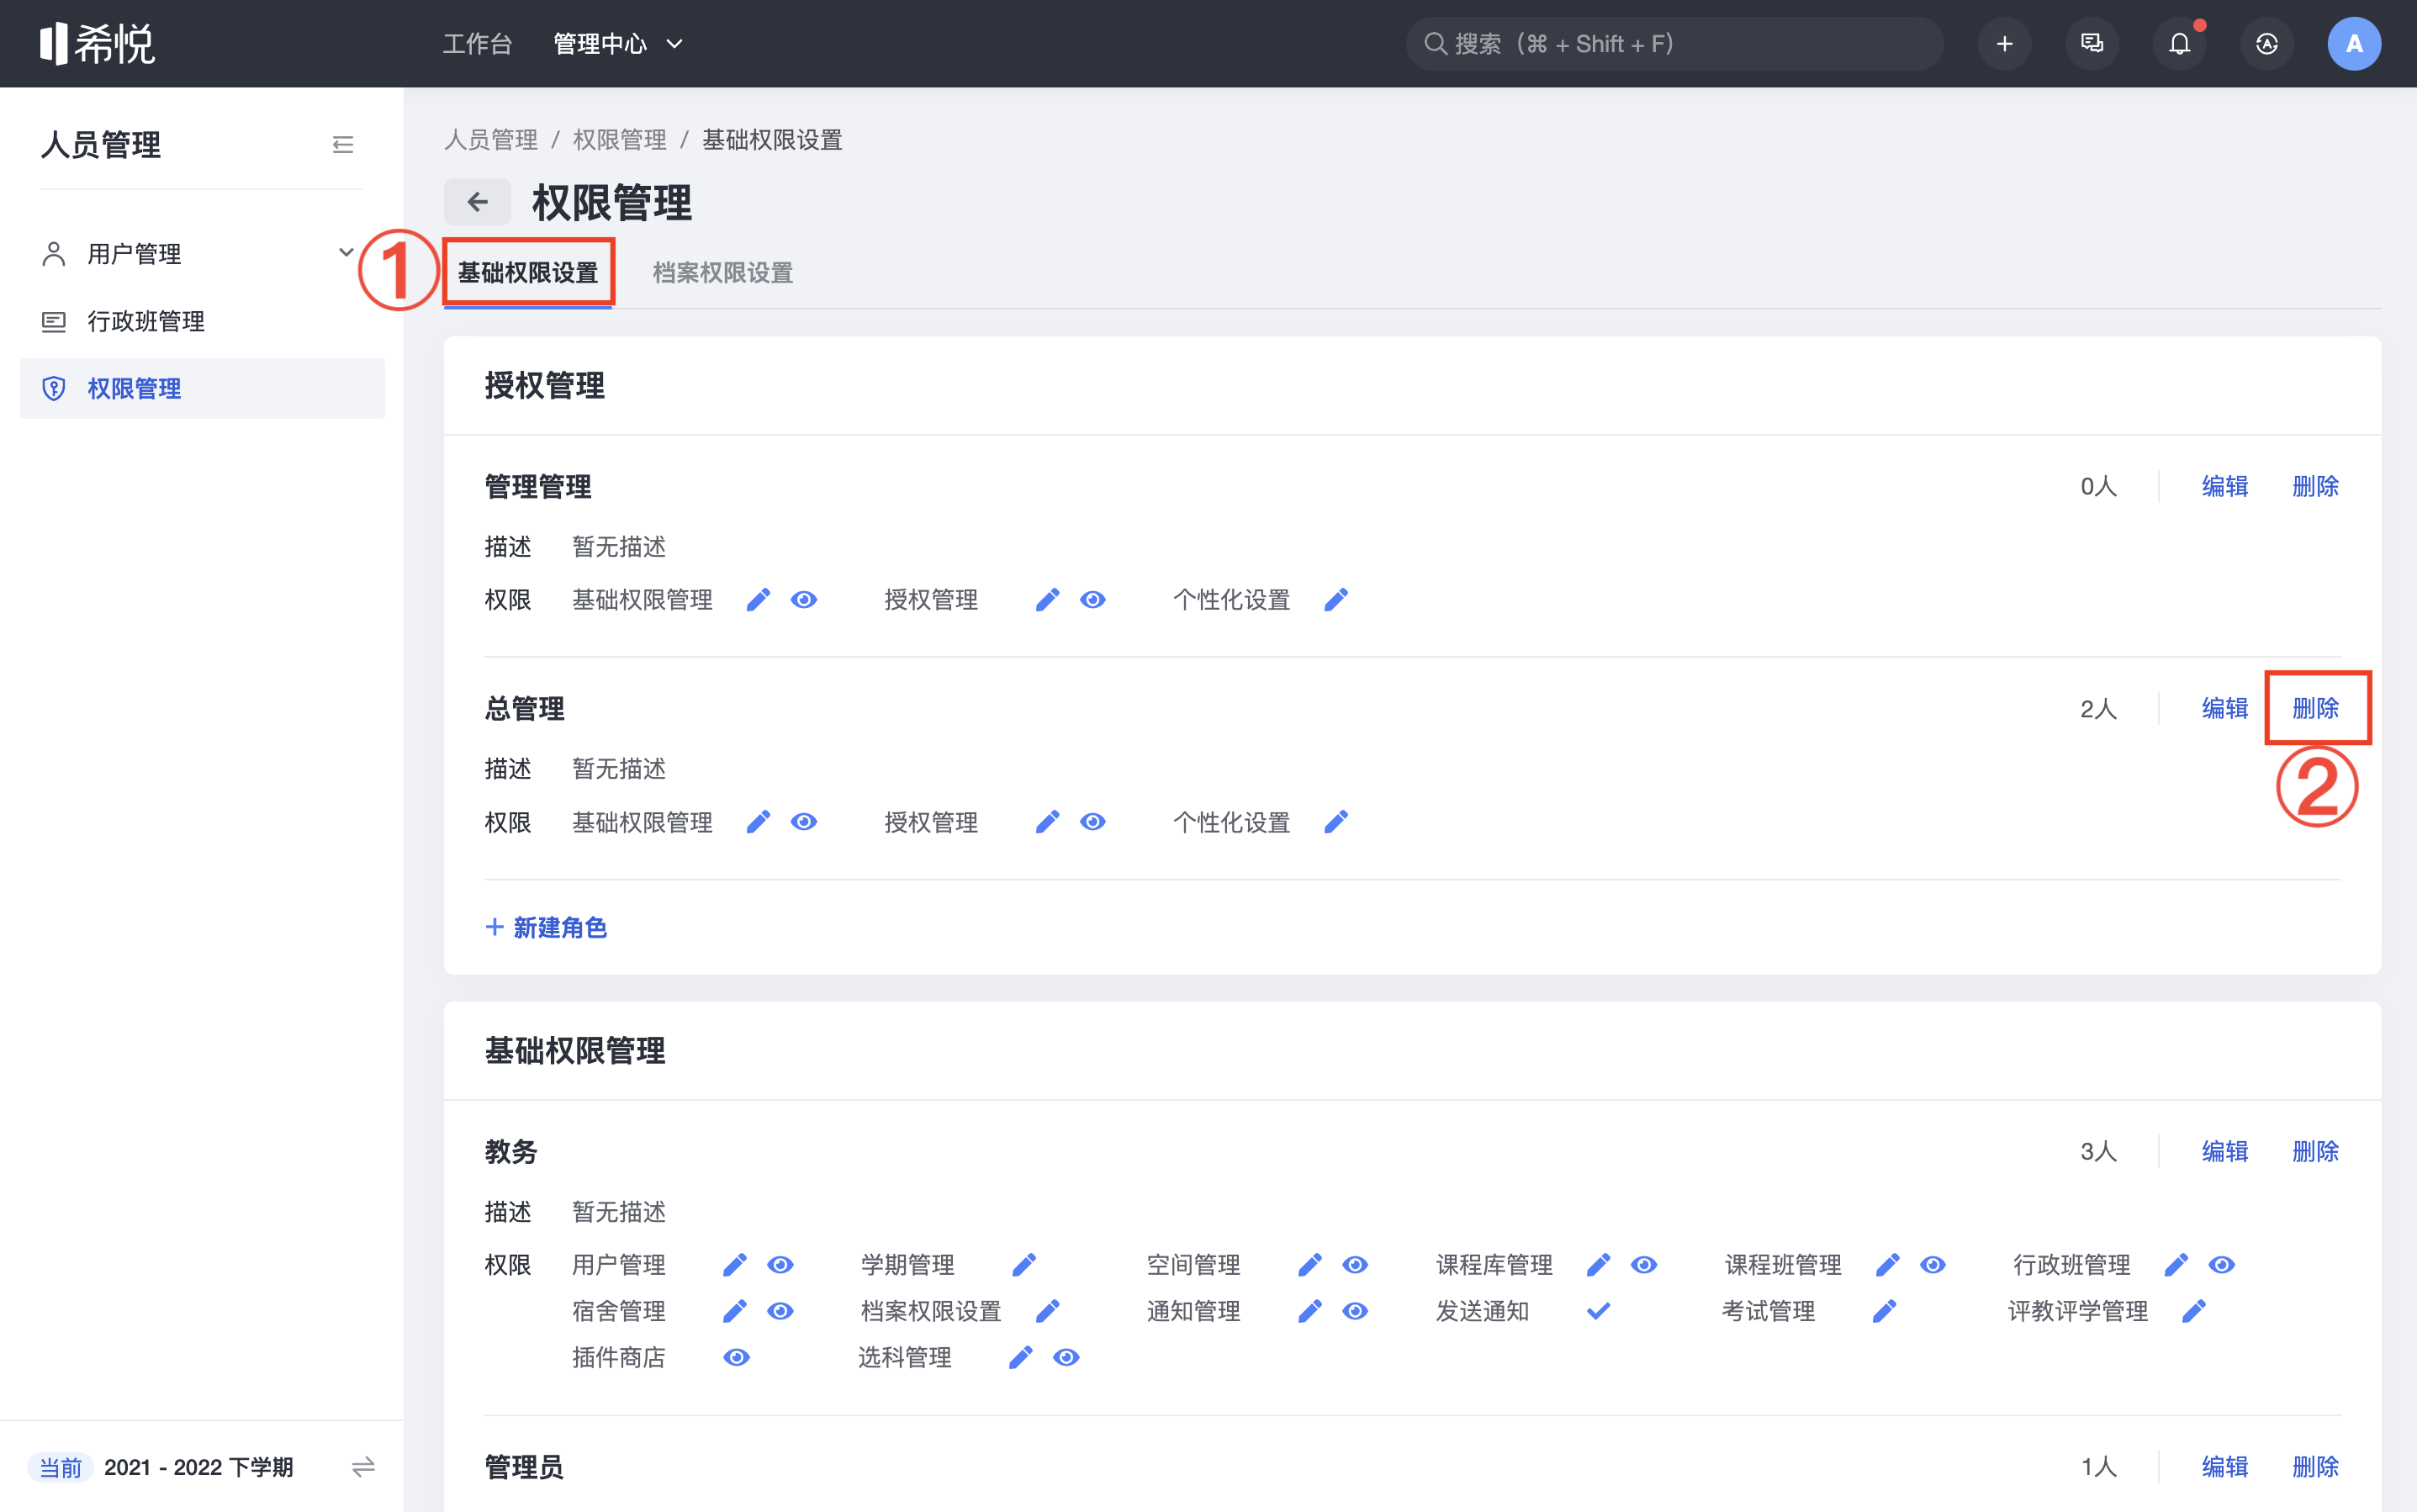Click check mark next to 发送通知
The height and width of the screenshot is (1512, 2417).
(x=1599, y=1311)
